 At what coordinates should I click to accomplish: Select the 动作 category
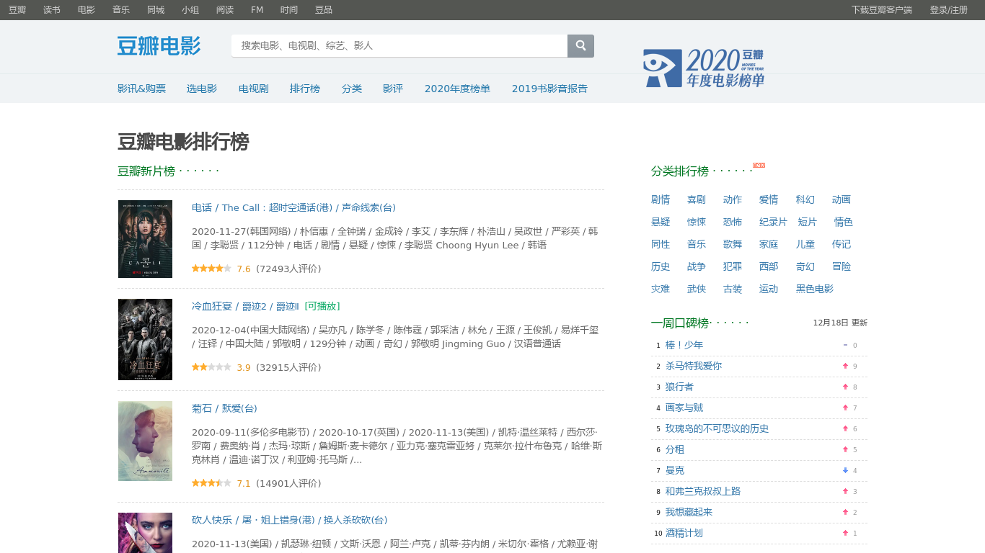pyautogui.click(x=733, y=199)
